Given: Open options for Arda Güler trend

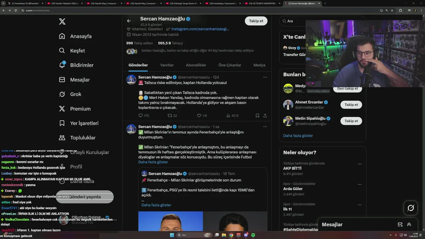Looking at the screenshot, I should point(360,184).
